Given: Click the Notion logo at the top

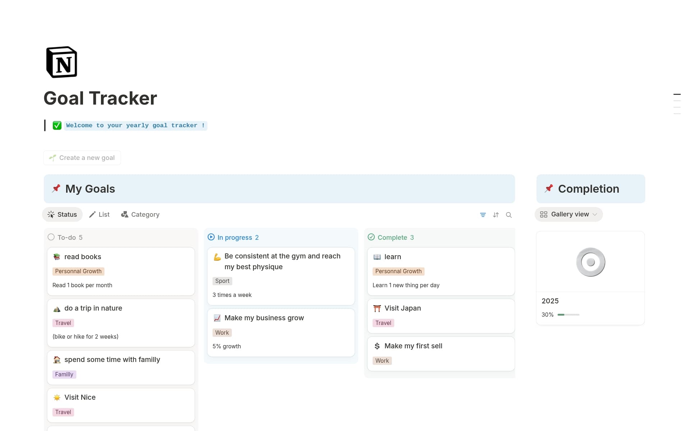Looking at the screenshot, I should (61, 62).
